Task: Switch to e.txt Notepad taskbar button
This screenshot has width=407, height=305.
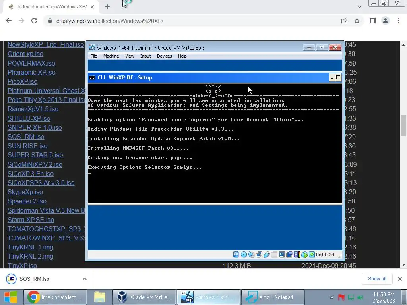Action: point(273,297)
